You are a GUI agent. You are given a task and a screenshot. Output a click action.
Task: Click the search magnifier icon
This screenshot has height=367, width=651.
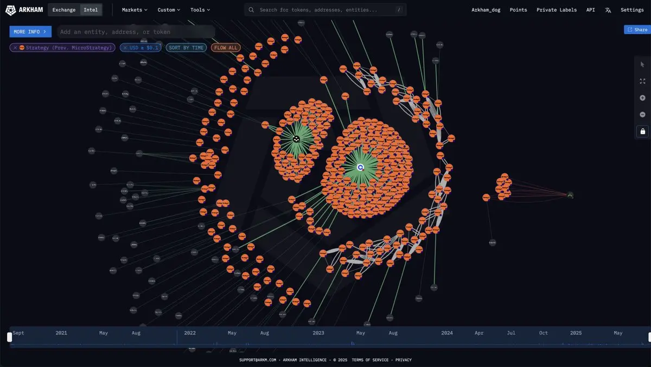(x=251, y=10)
